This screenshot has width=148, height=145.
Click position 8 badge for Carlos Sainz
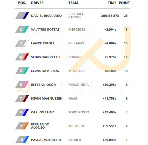[22, 112]
